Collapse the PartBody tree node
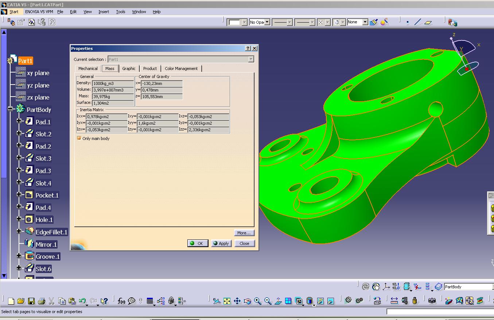This screenshot has height=320, width=494. tap(10, 109)
